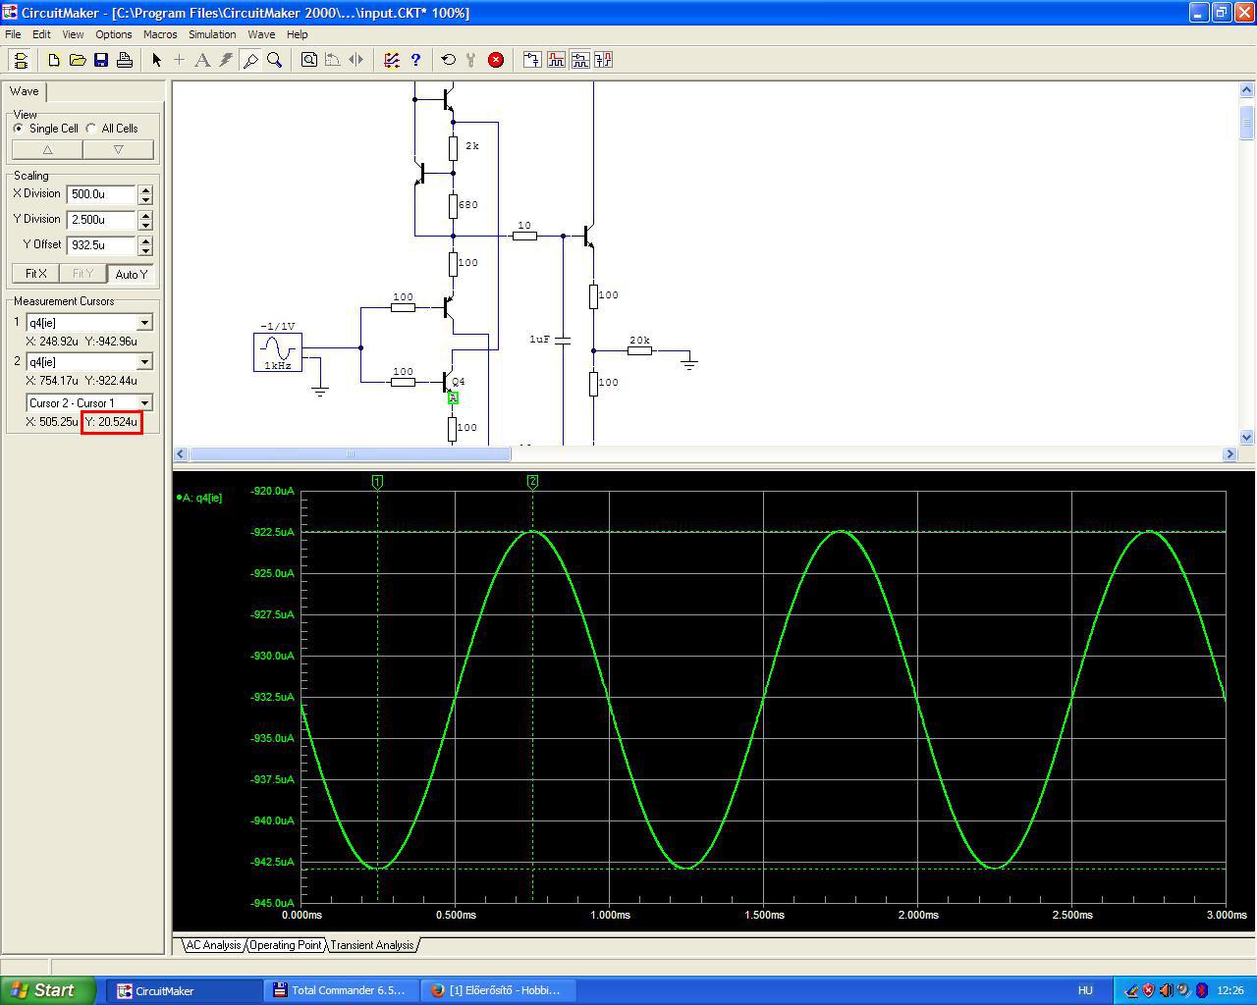1257x1005 pixels.
Task: Switch to the AC Analysis tab
Action: [213, 945]
